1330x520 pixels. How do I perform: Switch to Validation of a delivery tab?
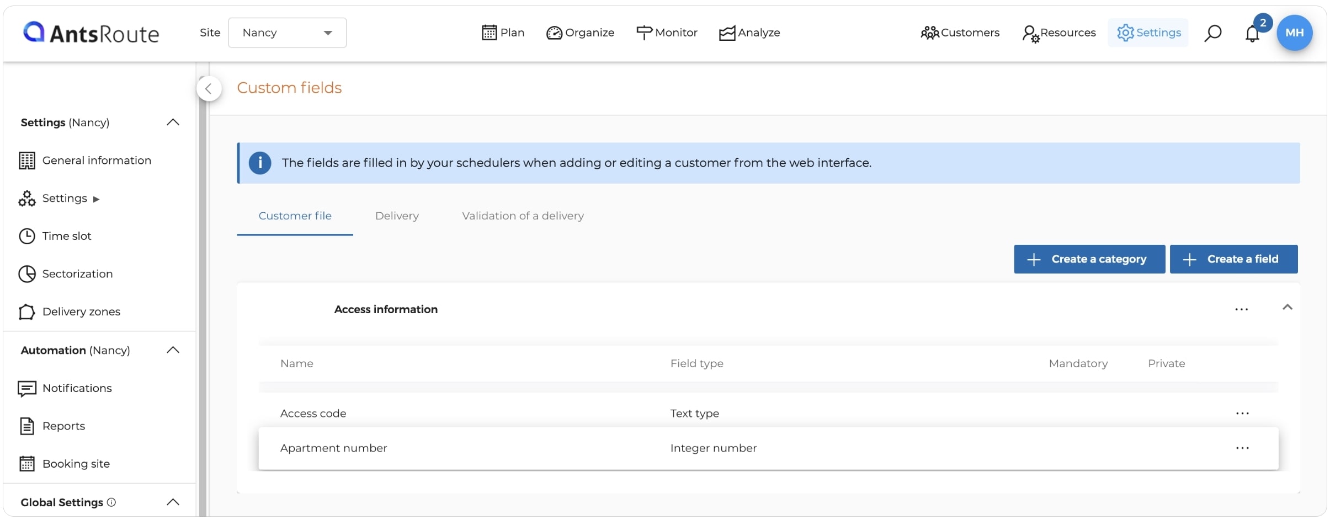pos(523,216)
